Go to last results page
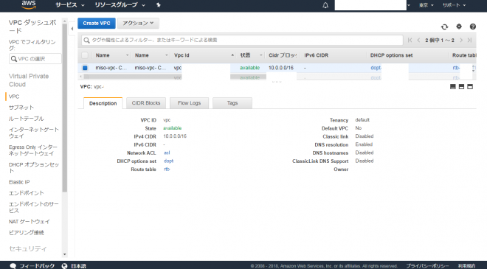Image resolution: width=487 pixels, height=269 pixels. click(469, 40)
